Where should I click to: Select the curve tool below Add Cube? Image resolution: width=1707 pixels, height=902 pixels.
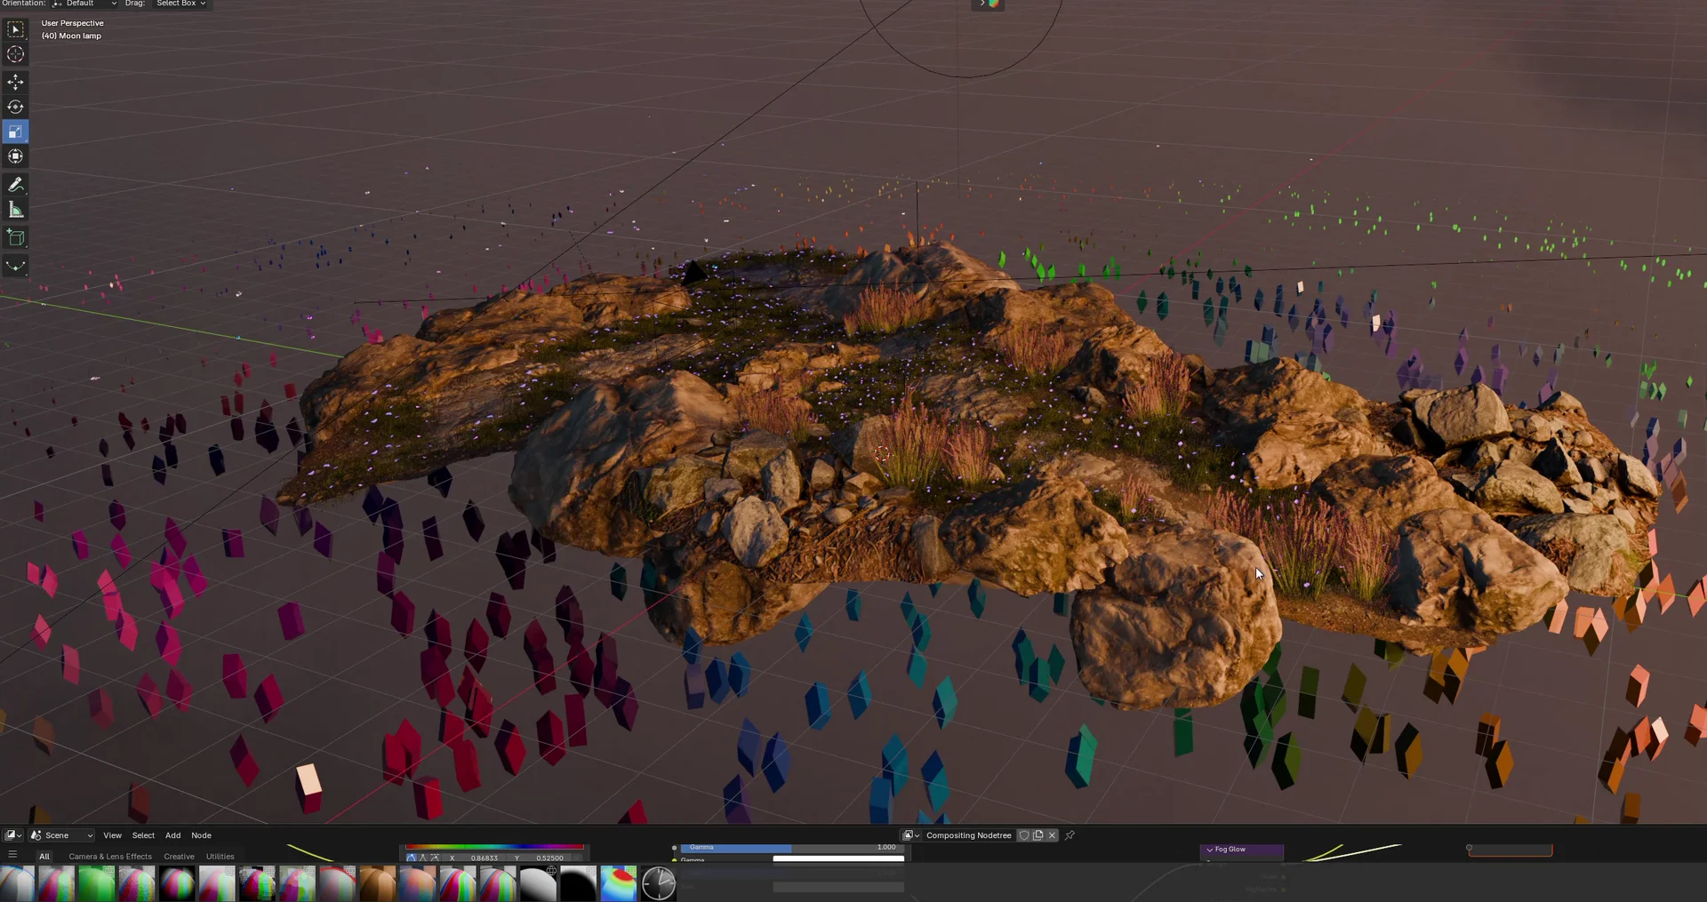(15, 265)
